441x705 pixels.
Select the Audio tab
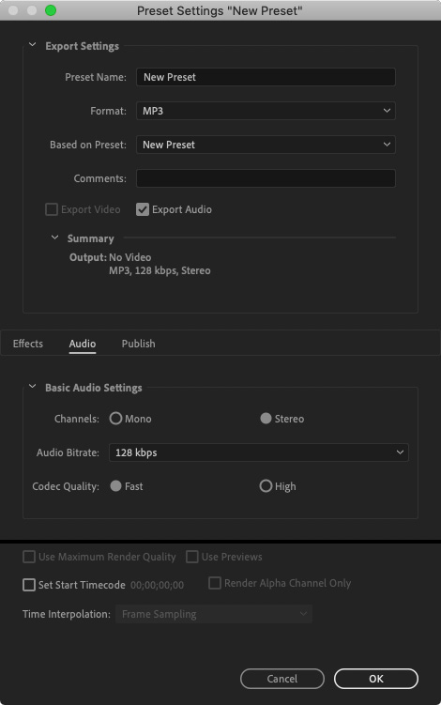tap(83, 344)
